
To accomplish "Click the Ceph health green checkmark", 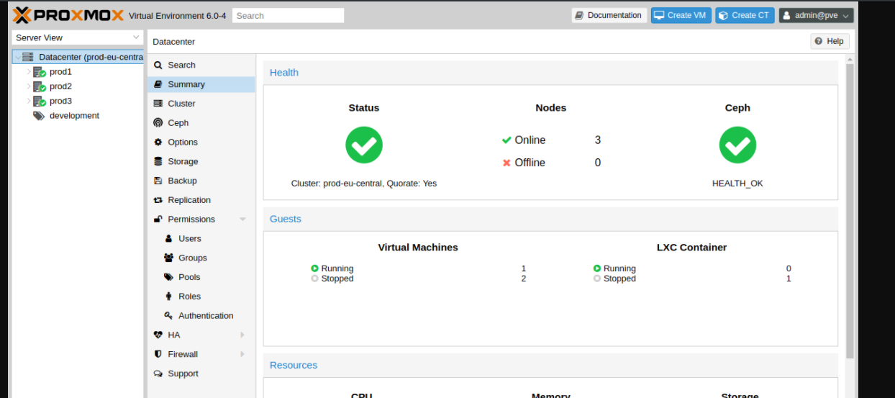I will (737, 145).
